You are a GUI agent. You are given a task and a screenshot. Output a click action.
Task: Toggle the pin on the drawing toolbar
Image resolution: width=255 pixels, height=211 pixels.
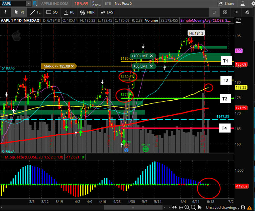(5, 12)
